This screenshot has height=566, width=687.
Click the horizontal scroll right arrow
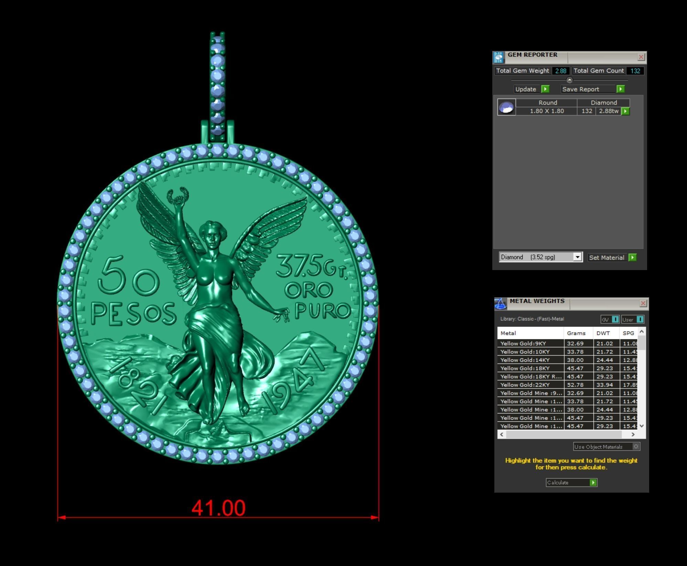(x=633, y=434)
